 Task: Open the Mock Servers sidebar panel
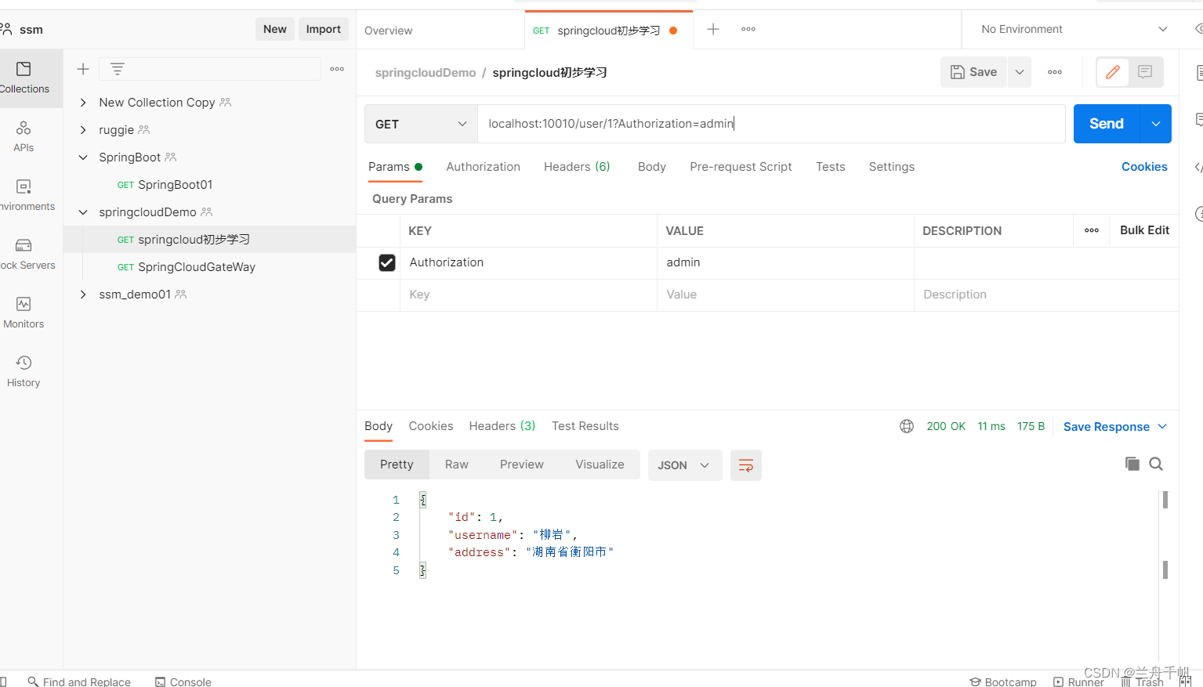[x=24, y=254]
